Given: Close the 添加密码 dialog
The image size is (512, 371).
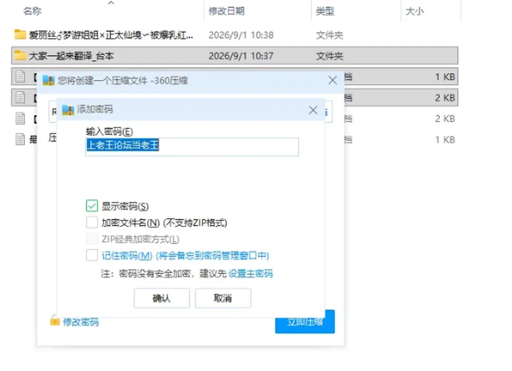Looking at the screenshot, I should (x=313, y=110).
